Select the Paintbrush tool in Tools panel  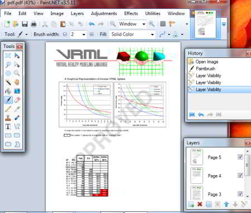pos(8,100)
